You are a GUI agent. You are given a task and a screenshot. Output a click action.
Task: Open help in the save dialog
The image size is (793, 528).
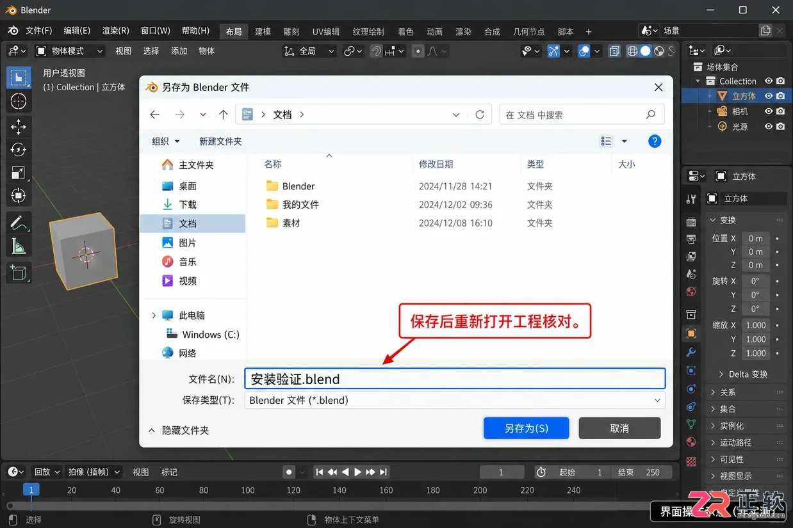[655, 141]
